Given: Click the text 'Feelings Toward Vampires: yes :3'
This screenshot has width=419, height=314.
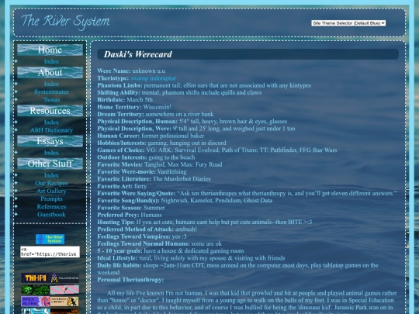Looking at the screenshot, I should (142, 236).
